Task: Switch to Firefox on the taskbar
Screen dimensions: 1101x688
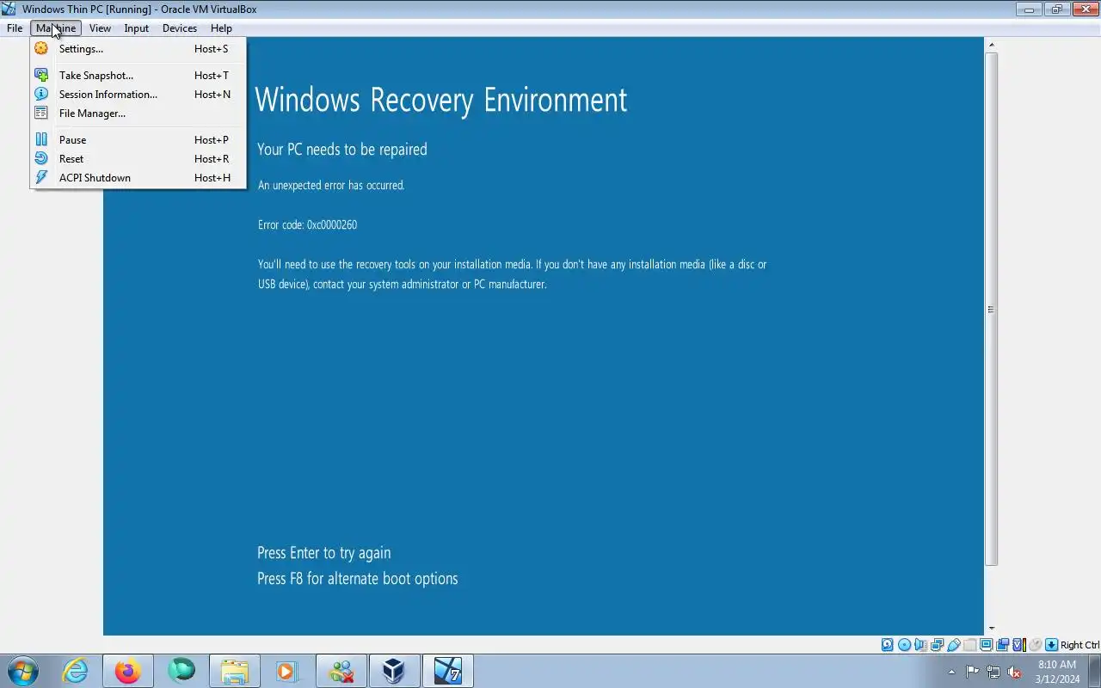Action: (128, 671)
